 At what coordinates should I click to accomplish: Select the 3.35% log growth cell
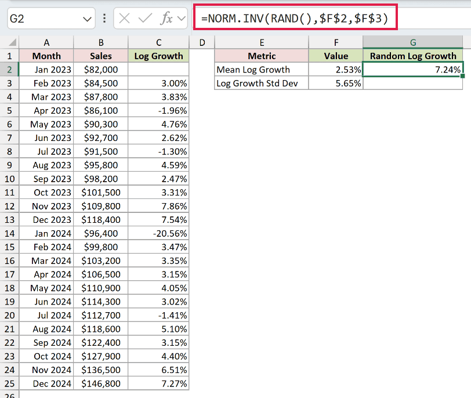tap(158, 260)
